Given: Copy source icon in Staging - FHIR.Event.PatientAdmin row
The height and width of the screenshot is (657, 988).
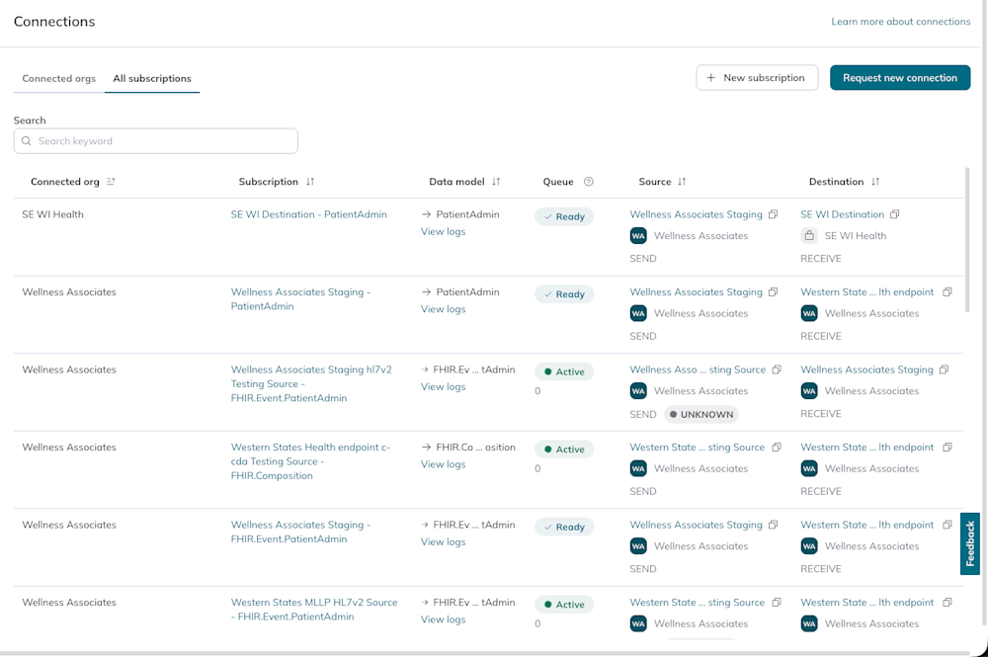Looking at the screenshot, I should [774, 524].
